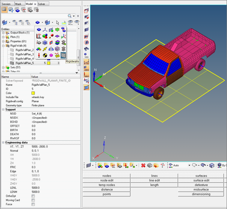Open the Auto color mode dropdown
Screen dimensions: 227x209
[x=189, y=165]
